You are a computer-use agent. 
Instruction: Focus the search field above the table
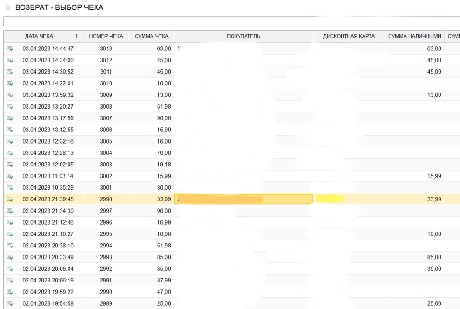click(231, 22)
